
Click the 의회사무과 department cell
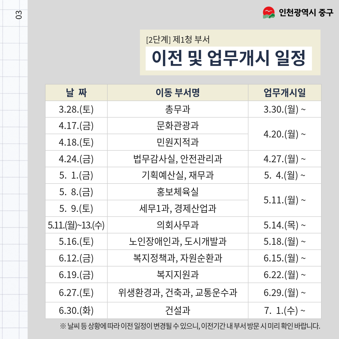tap(178, 225)
